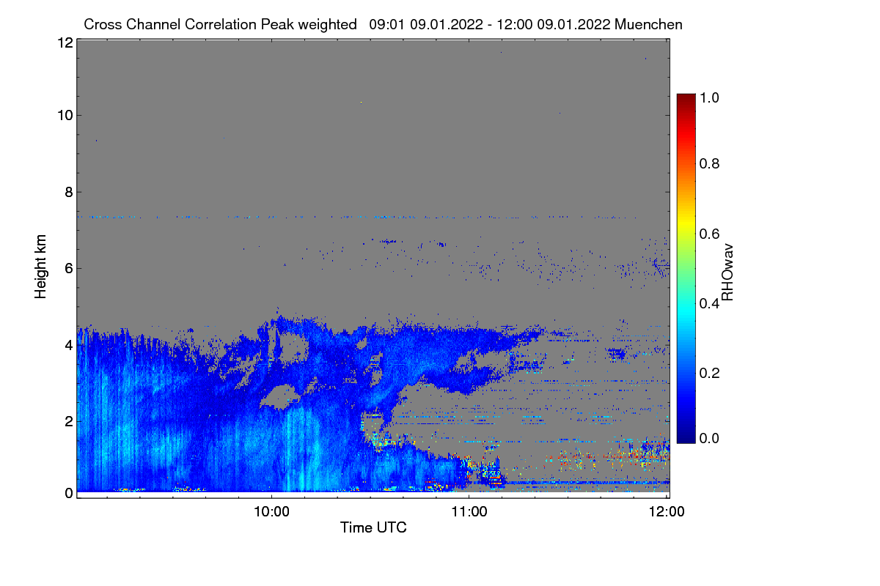Click the color bar value '0.4'
The height and width of the screenshot is (586, 880).
coord(710,303)
